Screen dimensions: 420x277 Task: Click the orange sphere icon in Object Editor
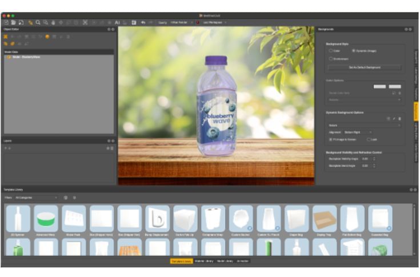pyautogui.click(x=48, y=37)
